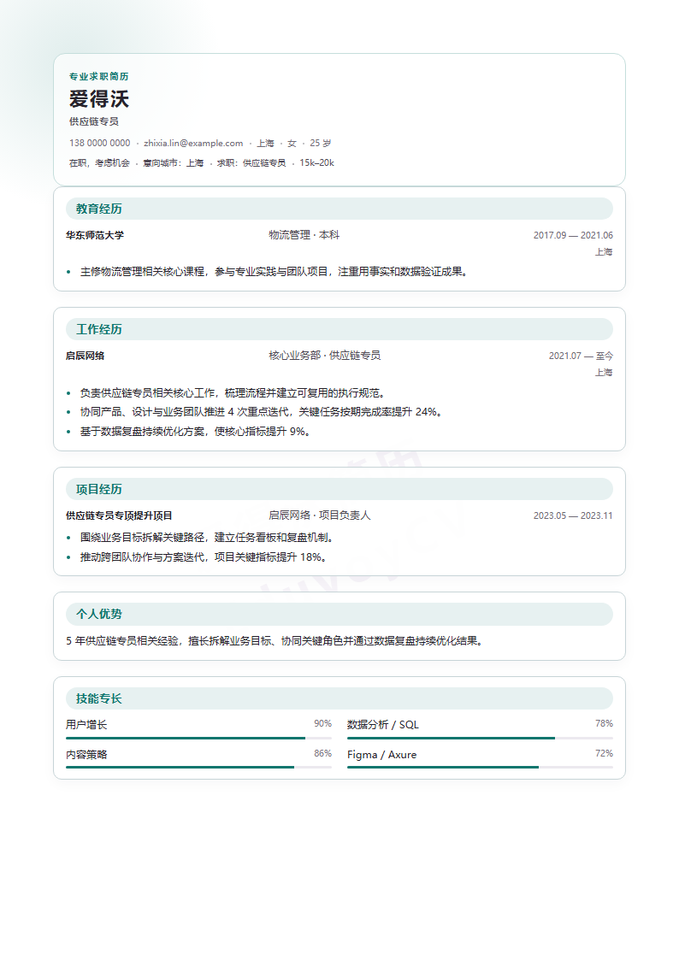Click the 数据分析 / SQL skill label
Viewport: 679px width, 960px height.
pyautogui.click(x=383, y=725)
